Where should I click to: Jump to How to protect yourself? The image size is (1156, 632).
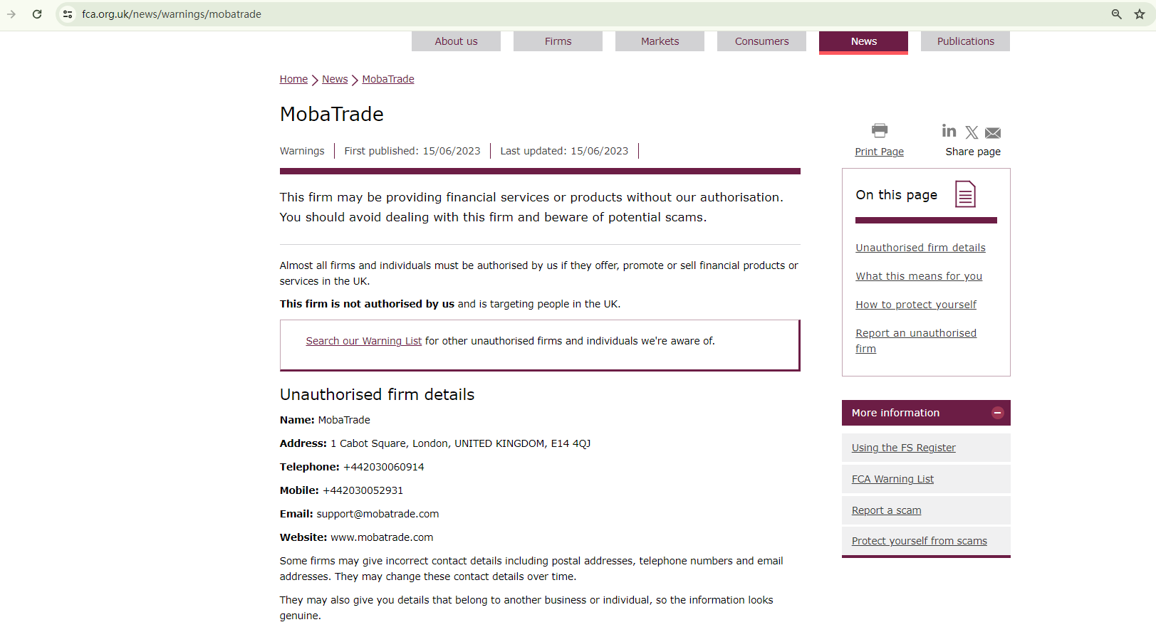tap(916, 305)
